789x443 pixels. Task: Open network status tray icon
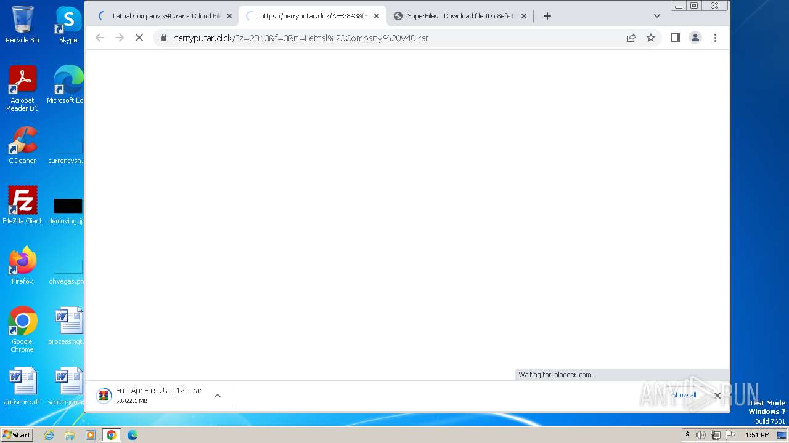(716, 435)
